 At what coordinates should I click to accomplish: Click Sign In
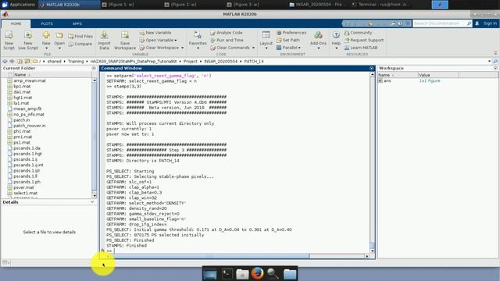pyautogui.click(x=490, y=23)
